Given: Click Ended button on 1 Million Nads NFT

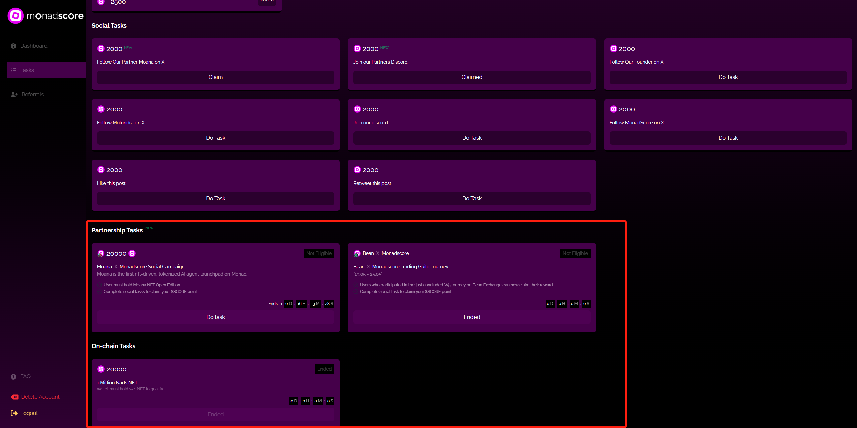Looking at the screenshot, I should [216, 415].
